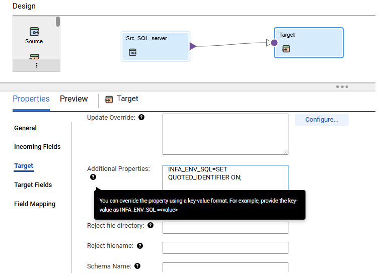Click the panel splitter three dots
This screenshot has height=280, width=381.
pos(342,86)
